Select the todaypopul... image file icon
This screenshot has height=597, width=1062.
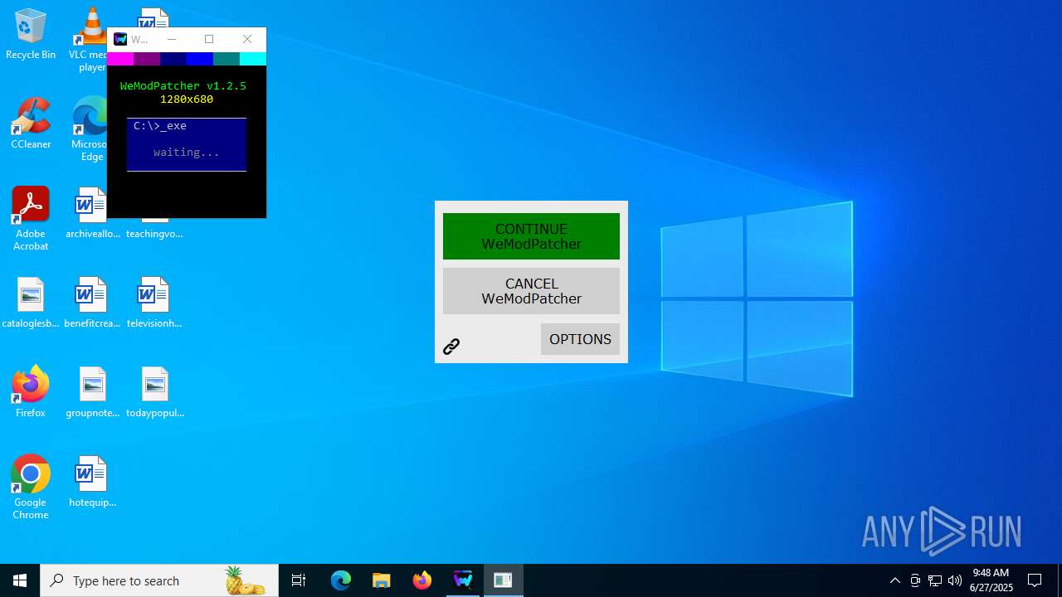[x=154, y=392]
